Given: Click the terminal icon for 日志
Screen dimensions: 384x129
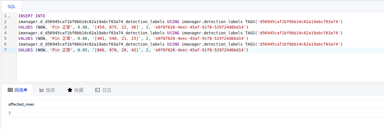Looking at the screenshot, I should click(x=98, y=90).
